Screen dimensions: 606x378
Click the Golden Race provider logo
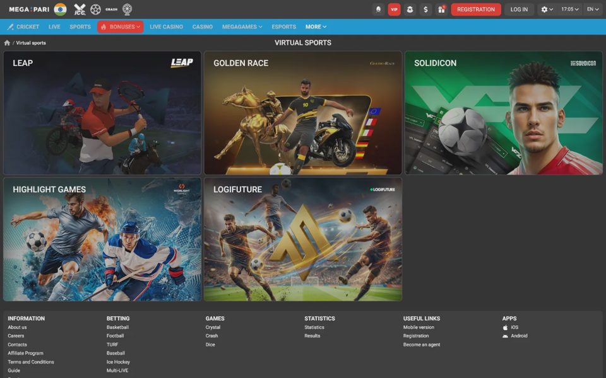pyautogui.click(x=383, y=63)
